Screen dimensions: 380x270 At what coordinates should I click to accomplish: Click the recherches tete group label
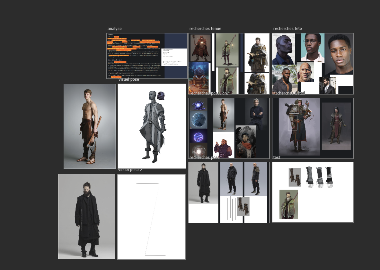coord(287,28)
